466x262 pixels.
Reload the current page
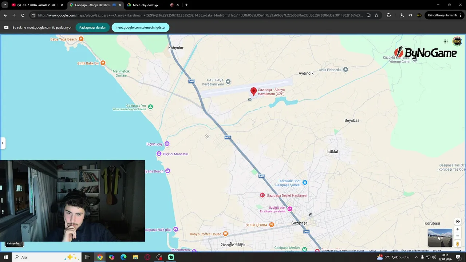pos(23,15)
